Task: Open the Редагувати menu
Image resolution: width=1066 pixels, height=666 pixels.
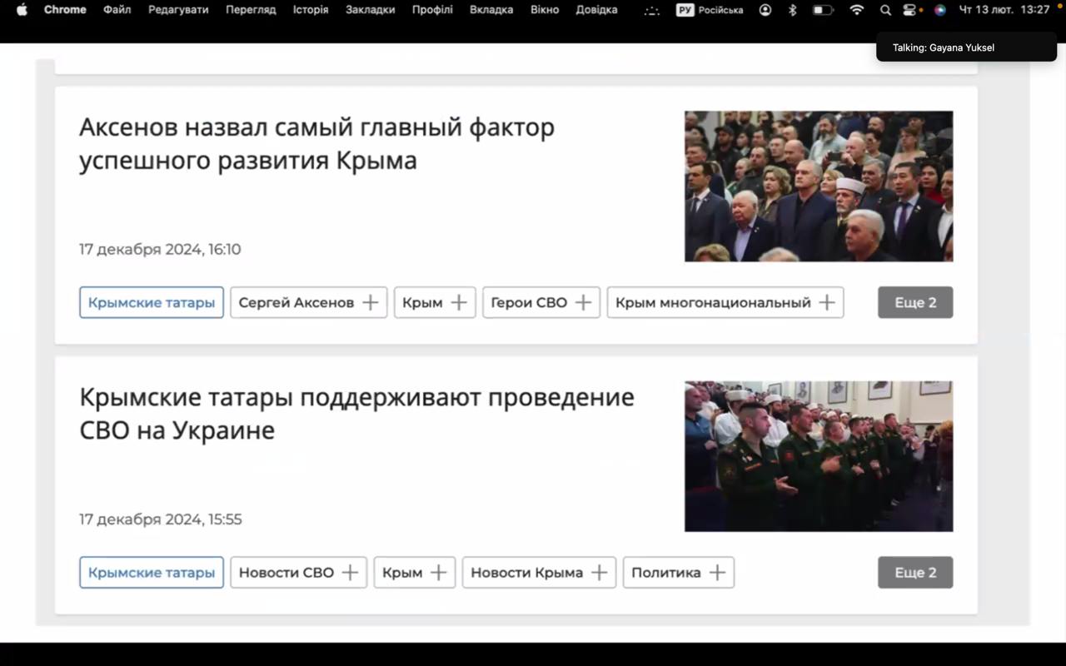Action: point(178,10)
